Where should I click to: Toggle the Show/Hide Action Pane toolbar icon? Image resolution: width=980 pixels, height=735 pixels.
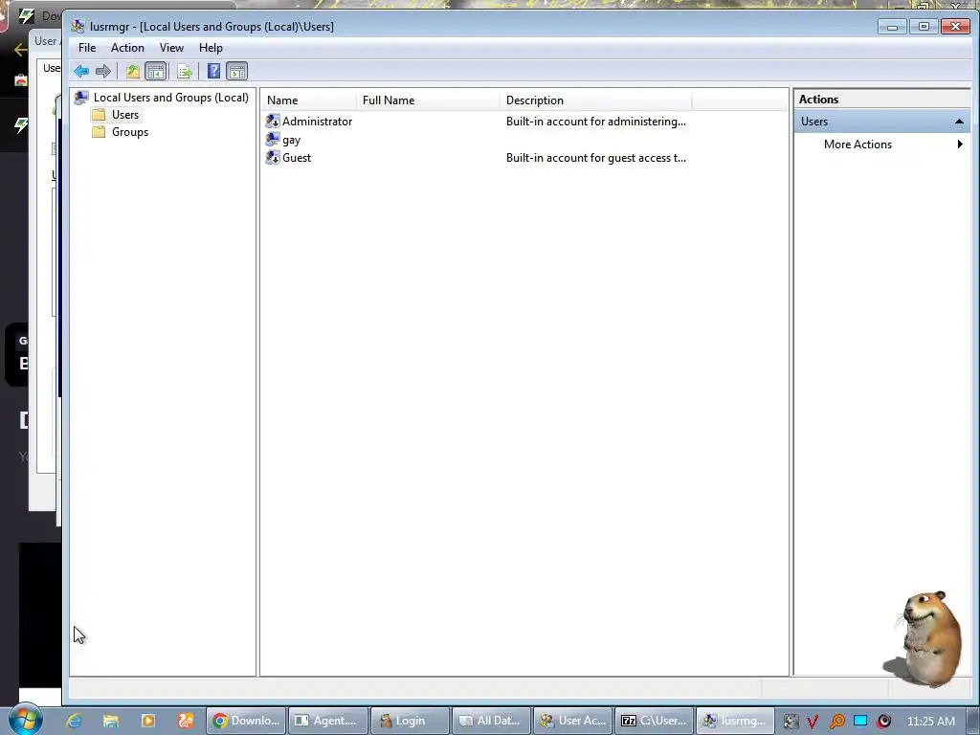[237, 71]
